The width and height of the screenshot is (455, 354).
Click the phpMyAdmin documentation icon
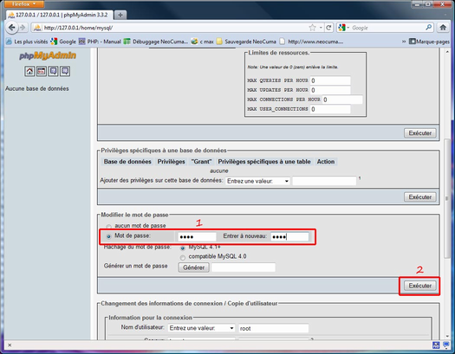(x=53, y=71)
